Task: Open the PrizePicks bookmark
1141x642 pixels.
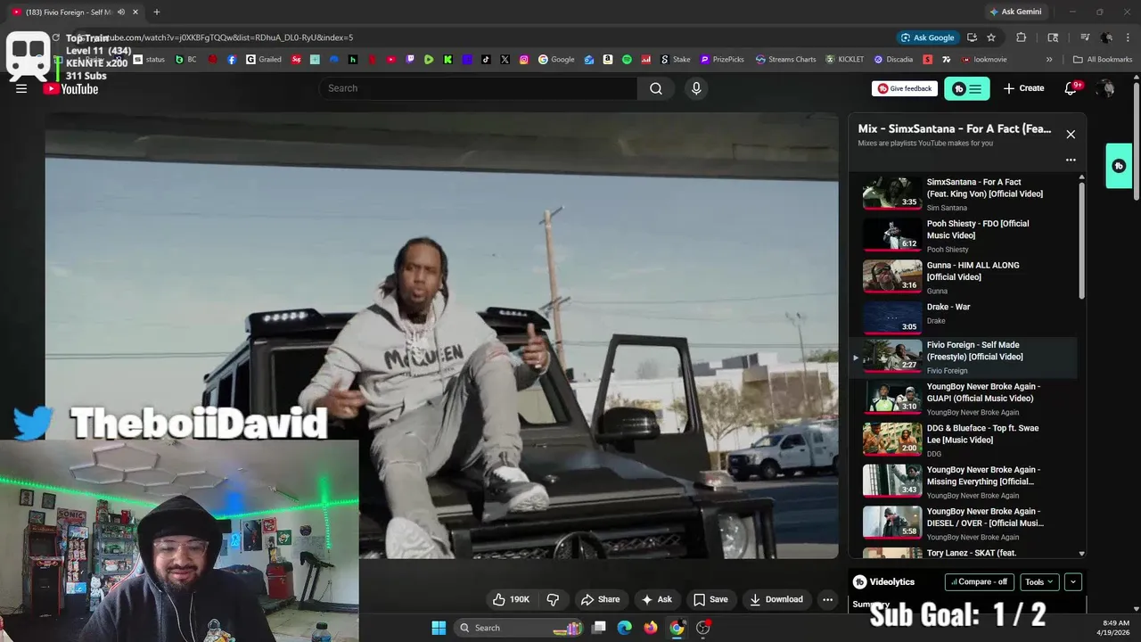Action: pos(722,60)
